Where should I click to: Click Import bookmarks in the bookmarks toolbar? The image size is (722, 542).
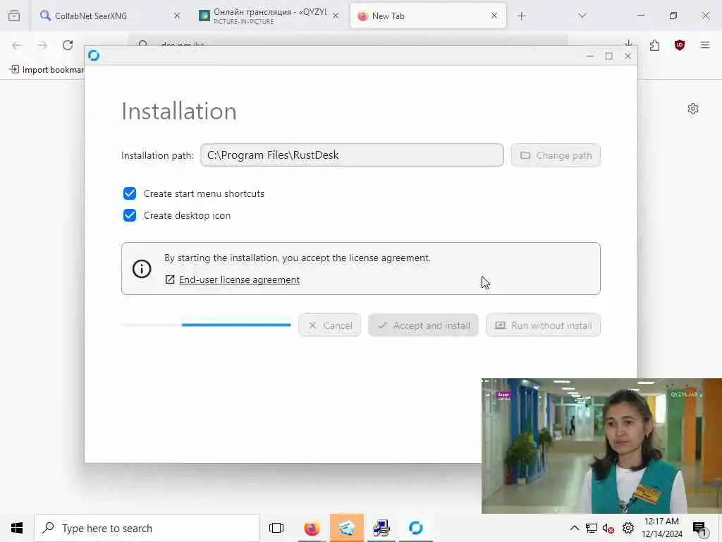tap(46, 70)
